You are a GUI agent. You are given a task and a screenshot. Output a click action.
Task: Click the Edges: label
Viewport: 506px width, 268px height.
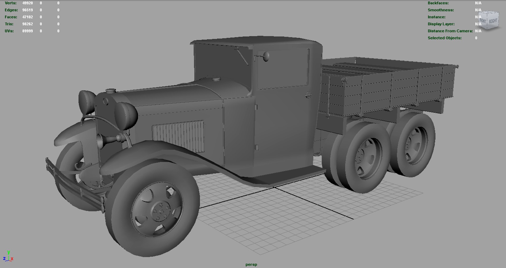click(x=11, y=10)
